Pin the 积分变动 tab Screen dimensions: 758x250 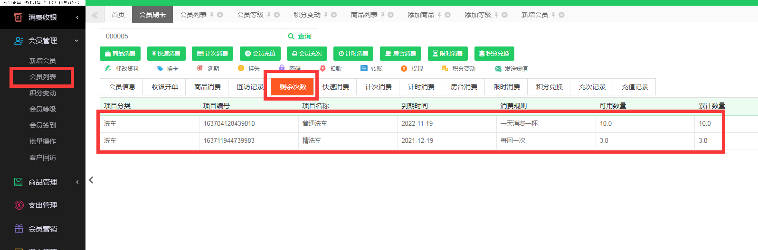326,15
